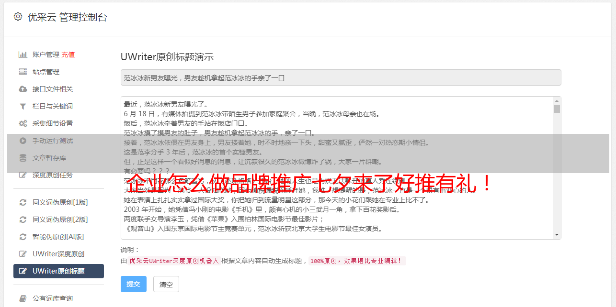The image size is (616, 307).
Task: Click the 100%原创 highlighted note text
Action: pyautogui.click(x=357, y=261)
